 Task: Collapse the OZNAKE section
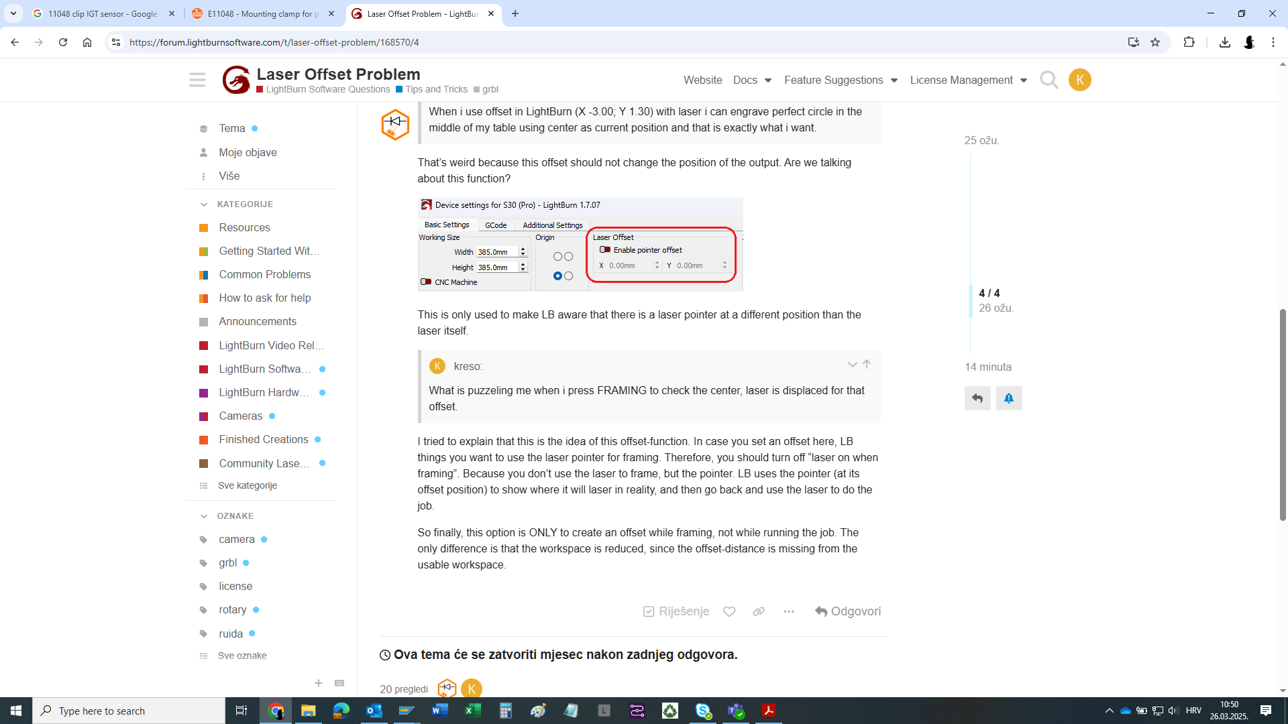tap(204, 516)
